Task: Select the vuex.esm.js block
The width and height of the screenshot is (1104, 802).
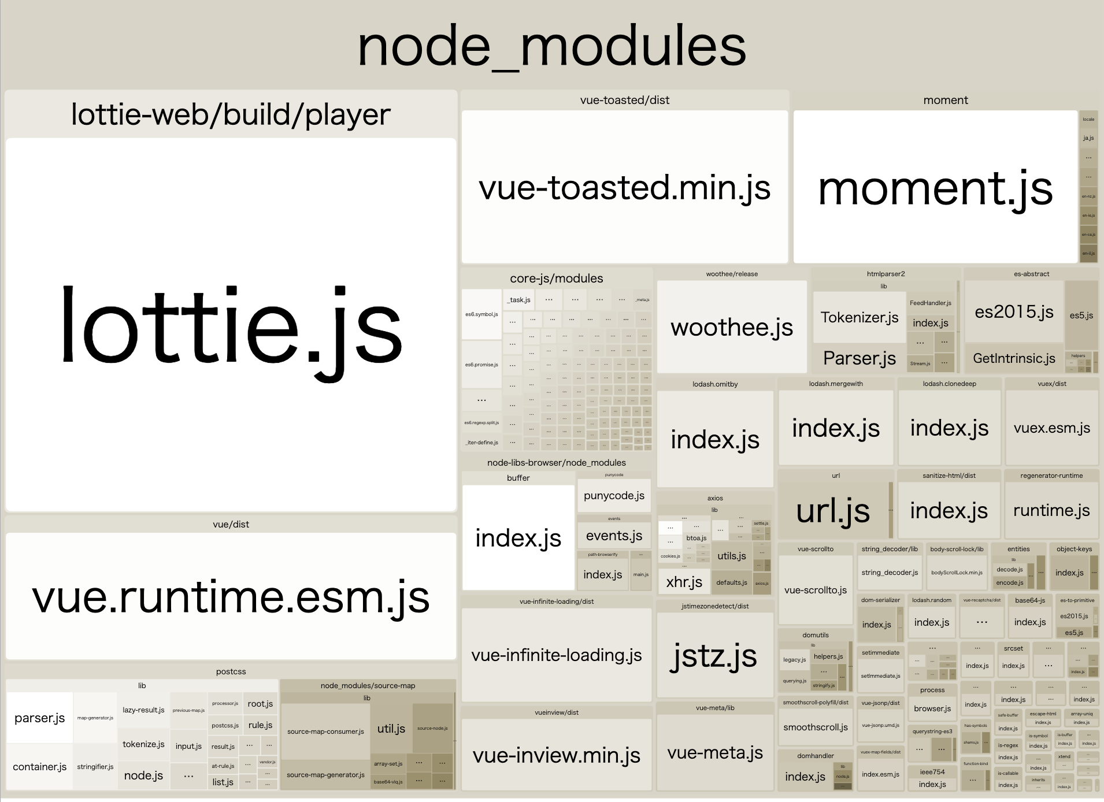Action: (1051, 428)
